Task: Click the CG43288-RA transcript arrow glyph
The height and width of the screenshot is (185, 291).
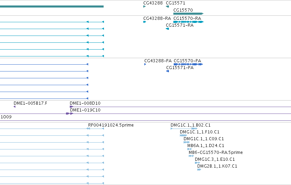Action: 145,22
